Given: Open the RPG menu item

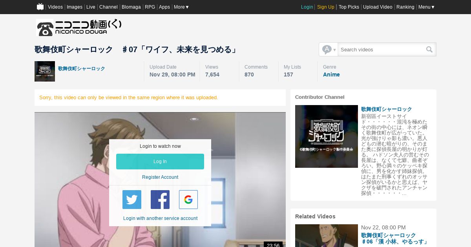Looking at the screenshot, I should pos(150,7).
